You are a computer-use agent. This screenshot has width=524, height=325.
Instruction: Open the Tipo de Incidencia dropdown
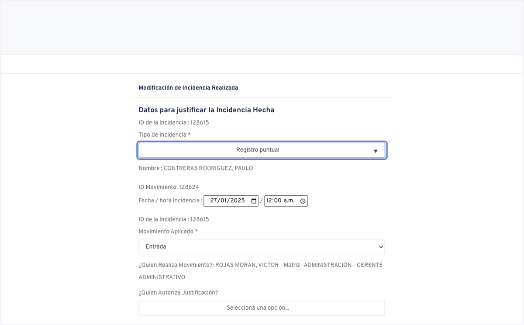262,150
